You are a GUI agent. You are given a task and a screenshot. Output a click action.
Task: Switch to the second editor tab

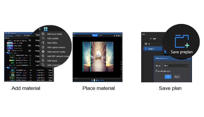(x=101, y=35)
